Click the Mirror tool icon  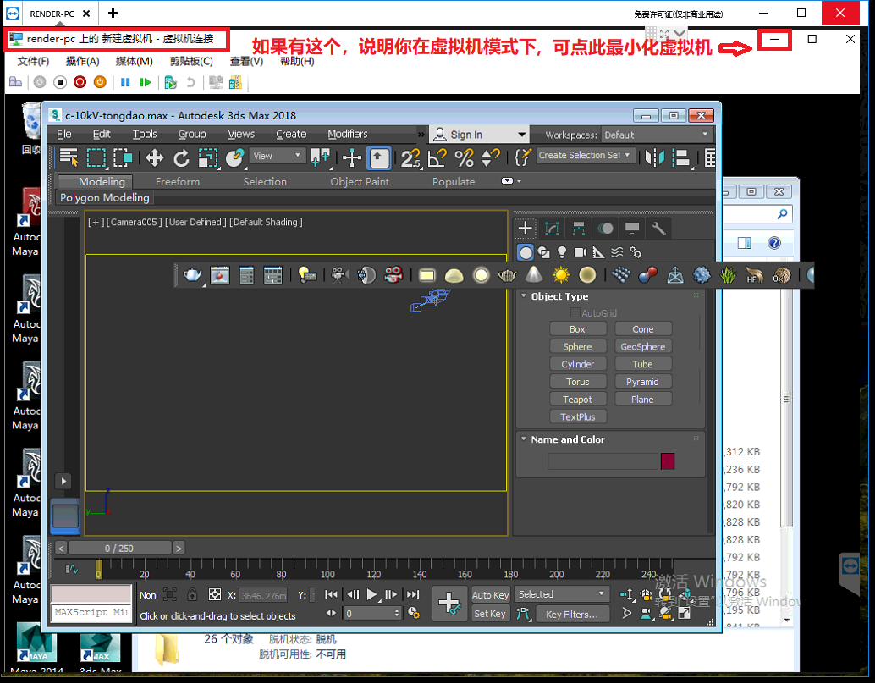(655, 158)
